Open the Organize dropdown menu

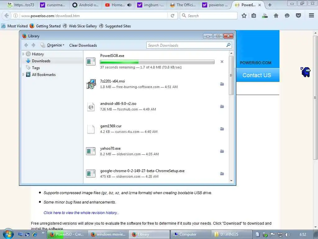pos(56,45)
